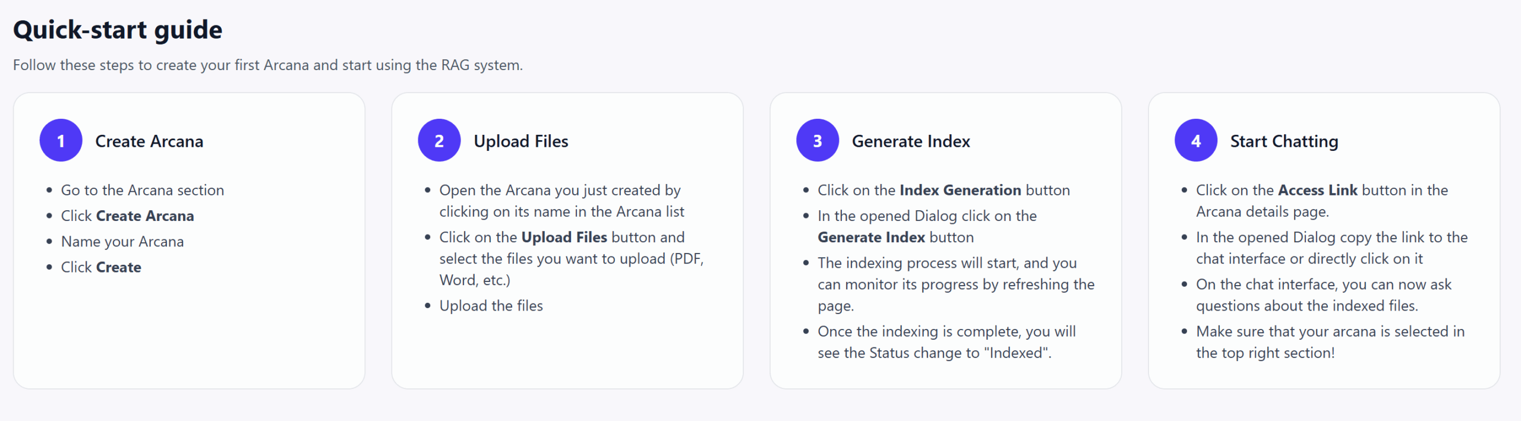This screenshot has height=421, width=1521.
Task: Click the bold Upload Files text
Action: (564, 238)
